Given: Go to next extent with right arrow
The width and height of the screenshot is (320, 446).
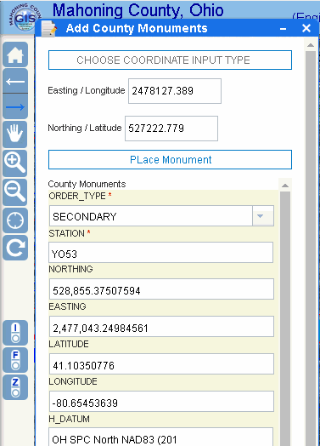Looking at the screenshot, I should (x=15, y=106).
